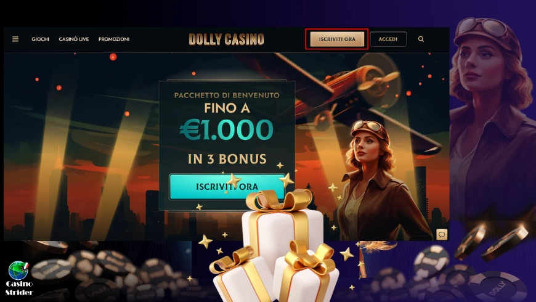Go to Casinò Live section
The width and height of the screenshot is (536, 302).
click(x=74, y=39)
